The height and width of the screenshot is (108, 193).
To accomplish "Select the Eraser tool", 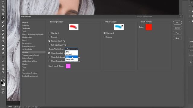I will tap(3, 37).
